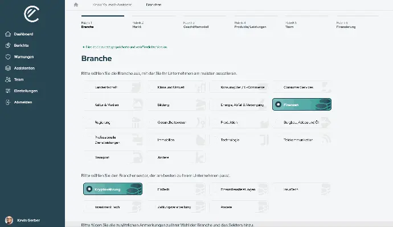The width and height of the screenshot is (393, 227).
Task: Select the Zahlungsverarbeitung sector option
Action: pyautogui.click(x=176, y=207)
